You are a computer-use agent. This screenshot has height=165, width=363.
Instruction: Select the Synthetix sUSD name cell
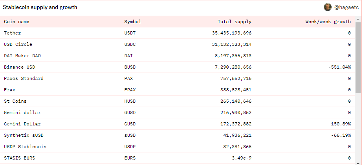click(24, 135)
